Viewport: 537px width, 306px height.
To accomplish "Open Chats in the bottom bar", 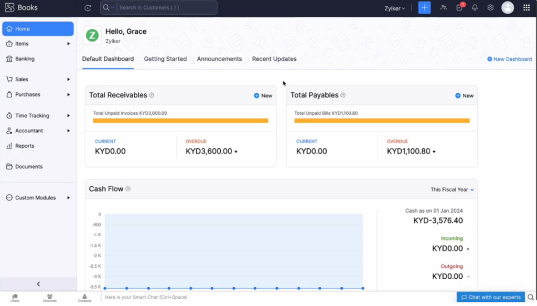I will pyautogui.click(x=15, y=298).
